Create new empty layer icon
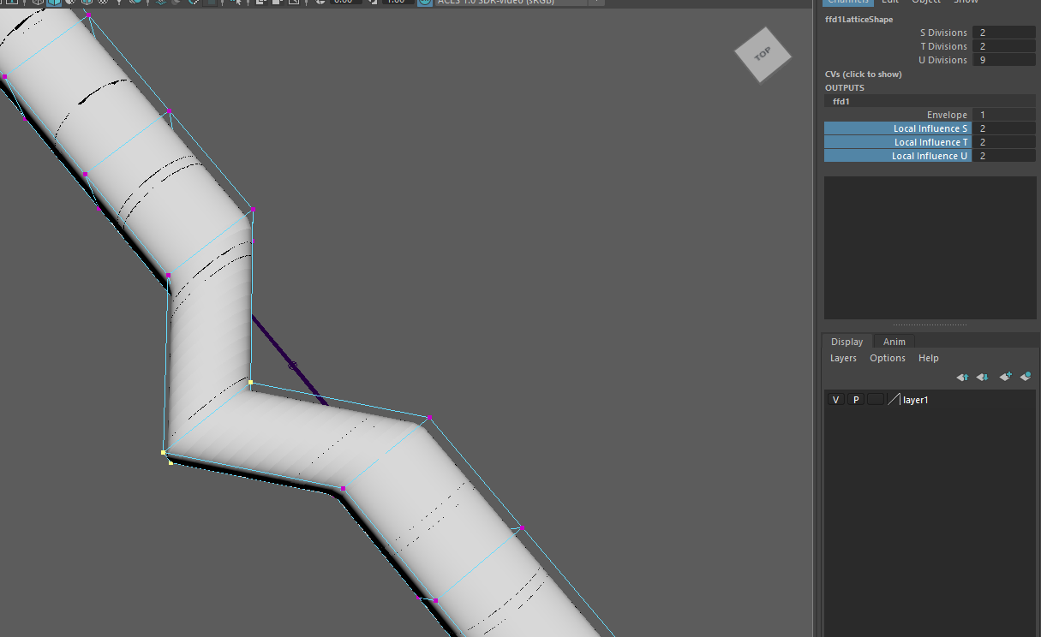 (1005, 377)
